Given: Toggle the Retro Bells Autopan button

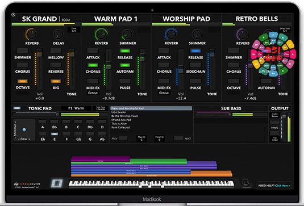Looking at the screenshot, I should click(x=266, y=81).
